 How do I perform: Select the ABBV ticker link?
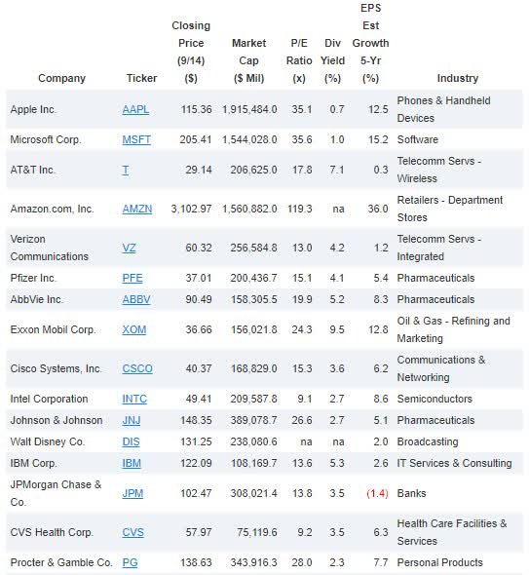tap(136, 299)
